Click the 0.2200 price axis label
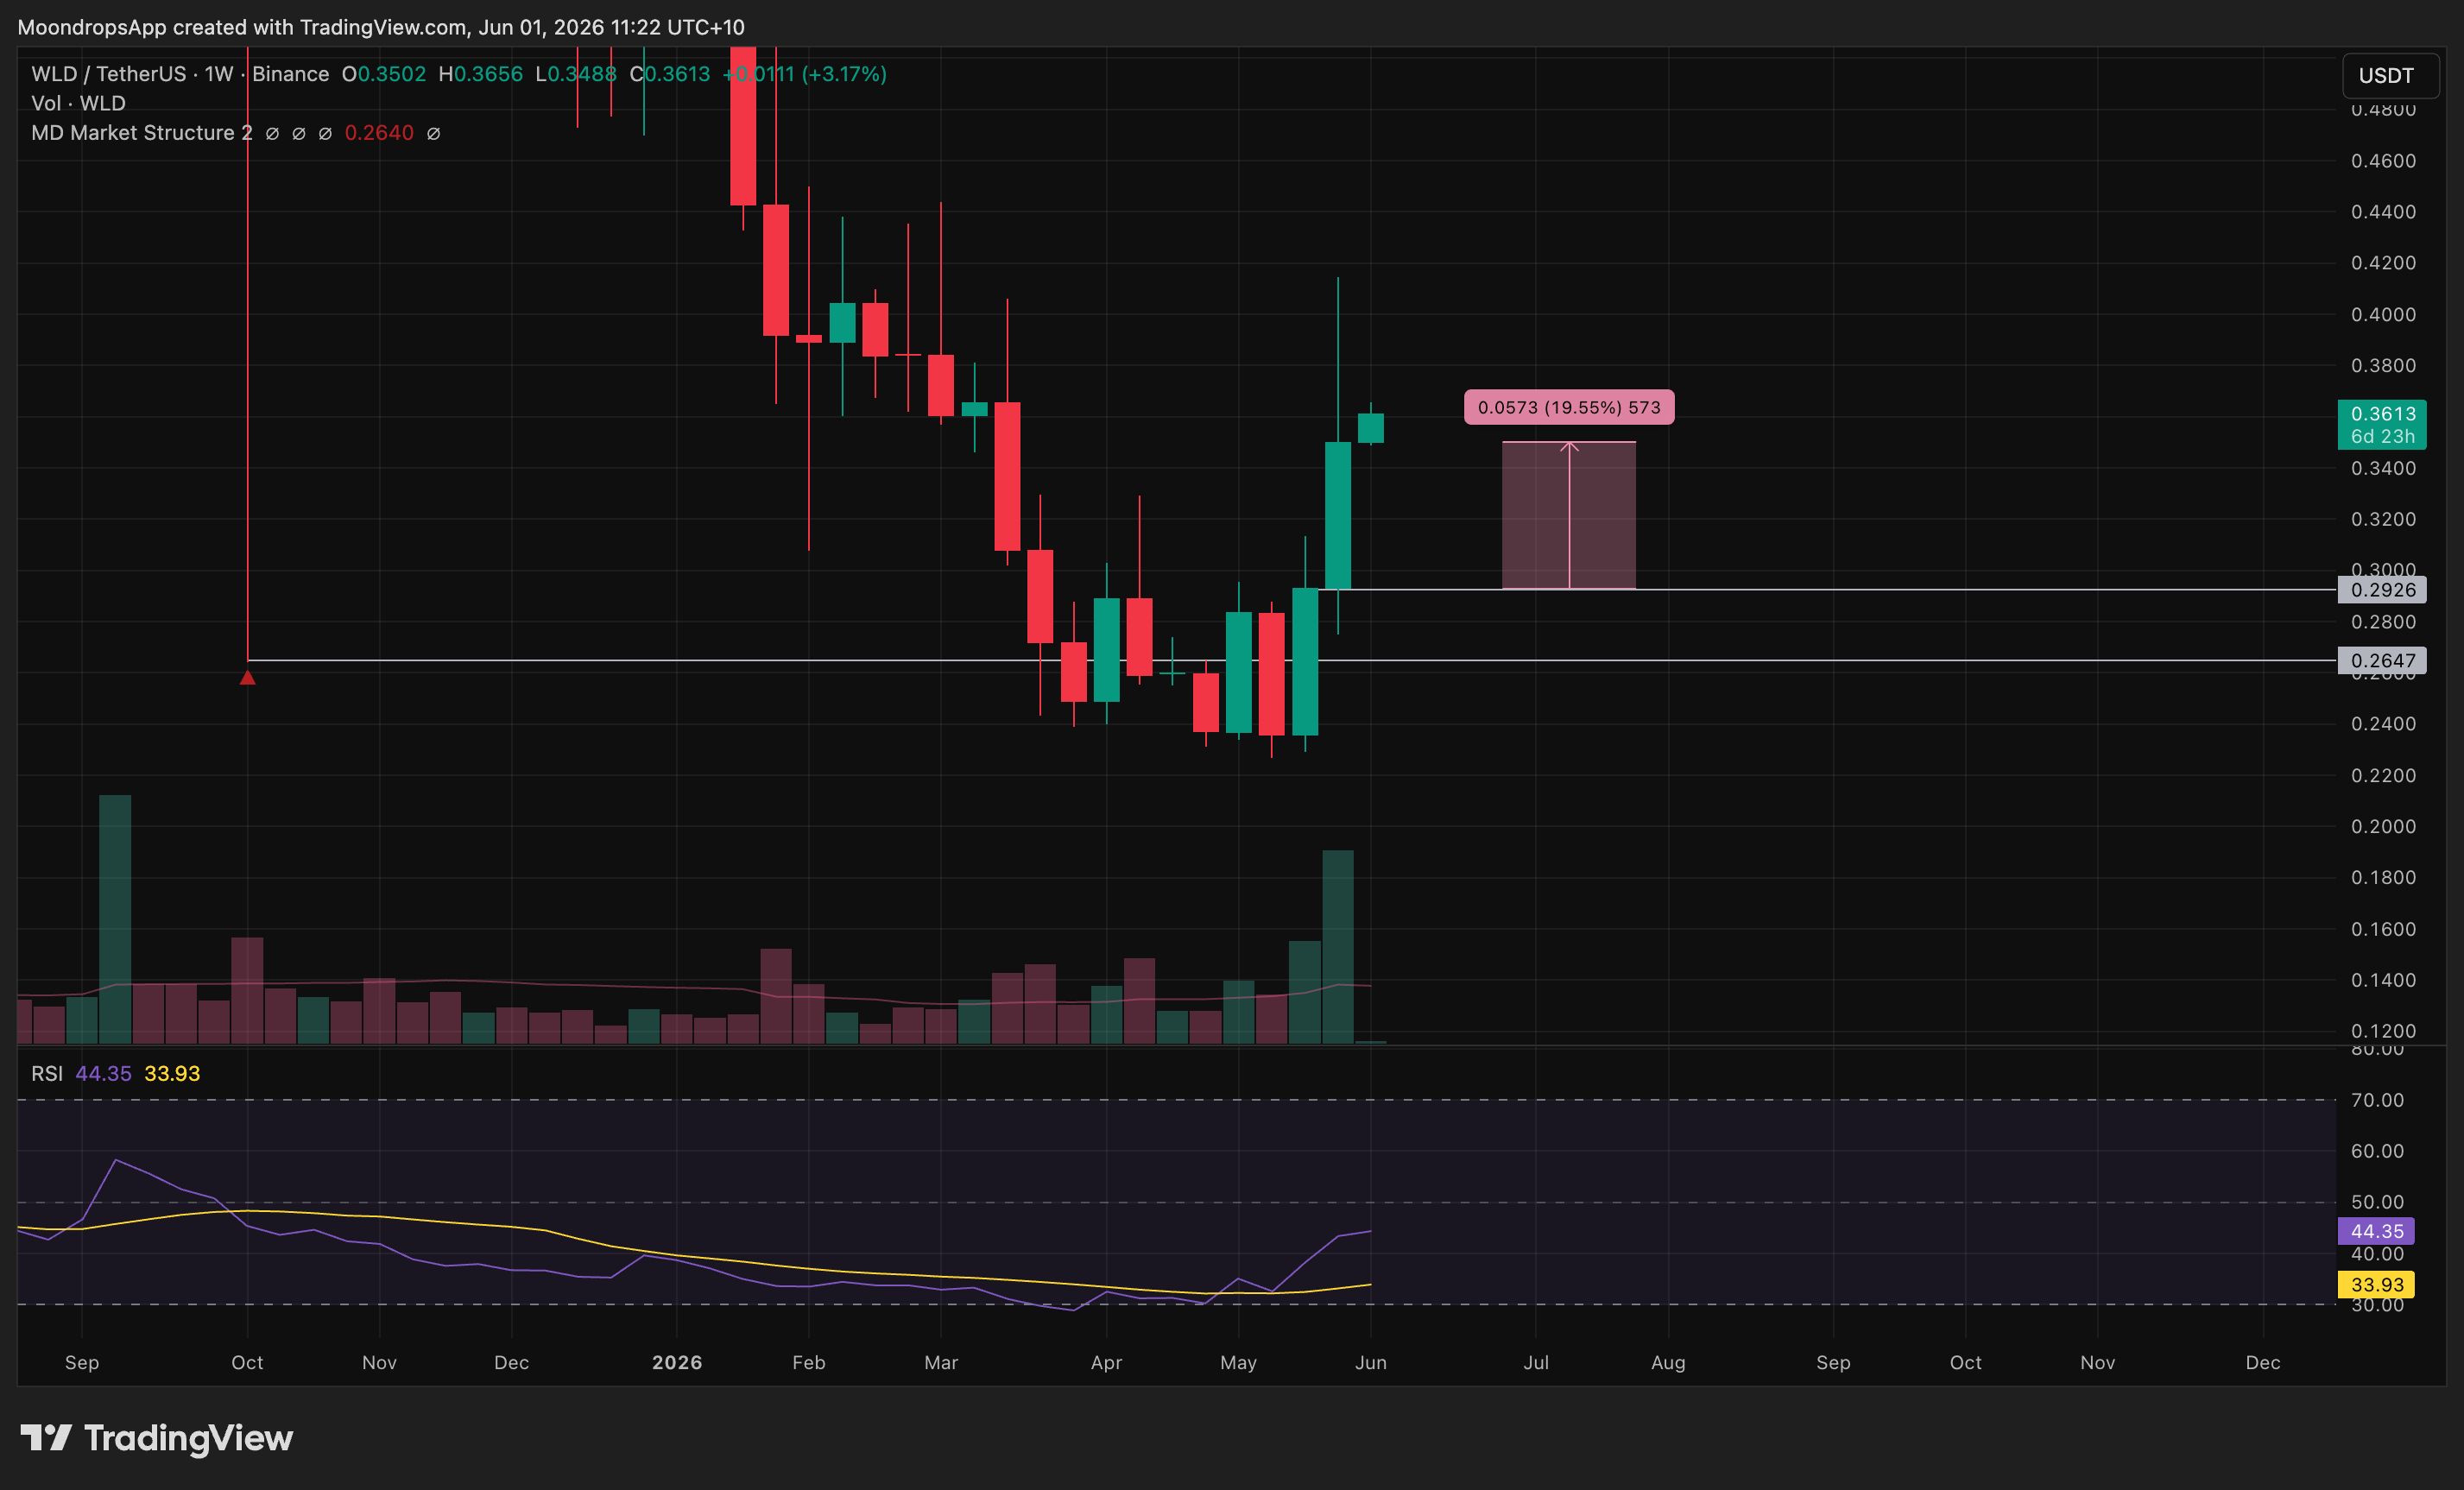The image size is (2464, 1490). (x=2383, y=776)
